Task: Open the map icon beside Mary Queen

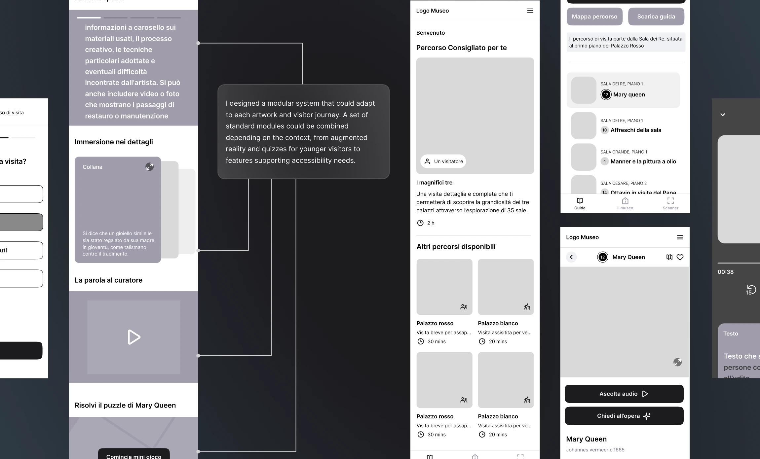Action: 669,257
